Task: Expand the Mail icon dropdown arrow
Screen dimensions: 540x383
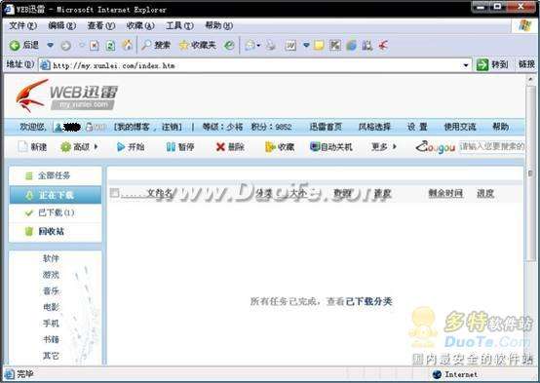Action: point(258,46)
